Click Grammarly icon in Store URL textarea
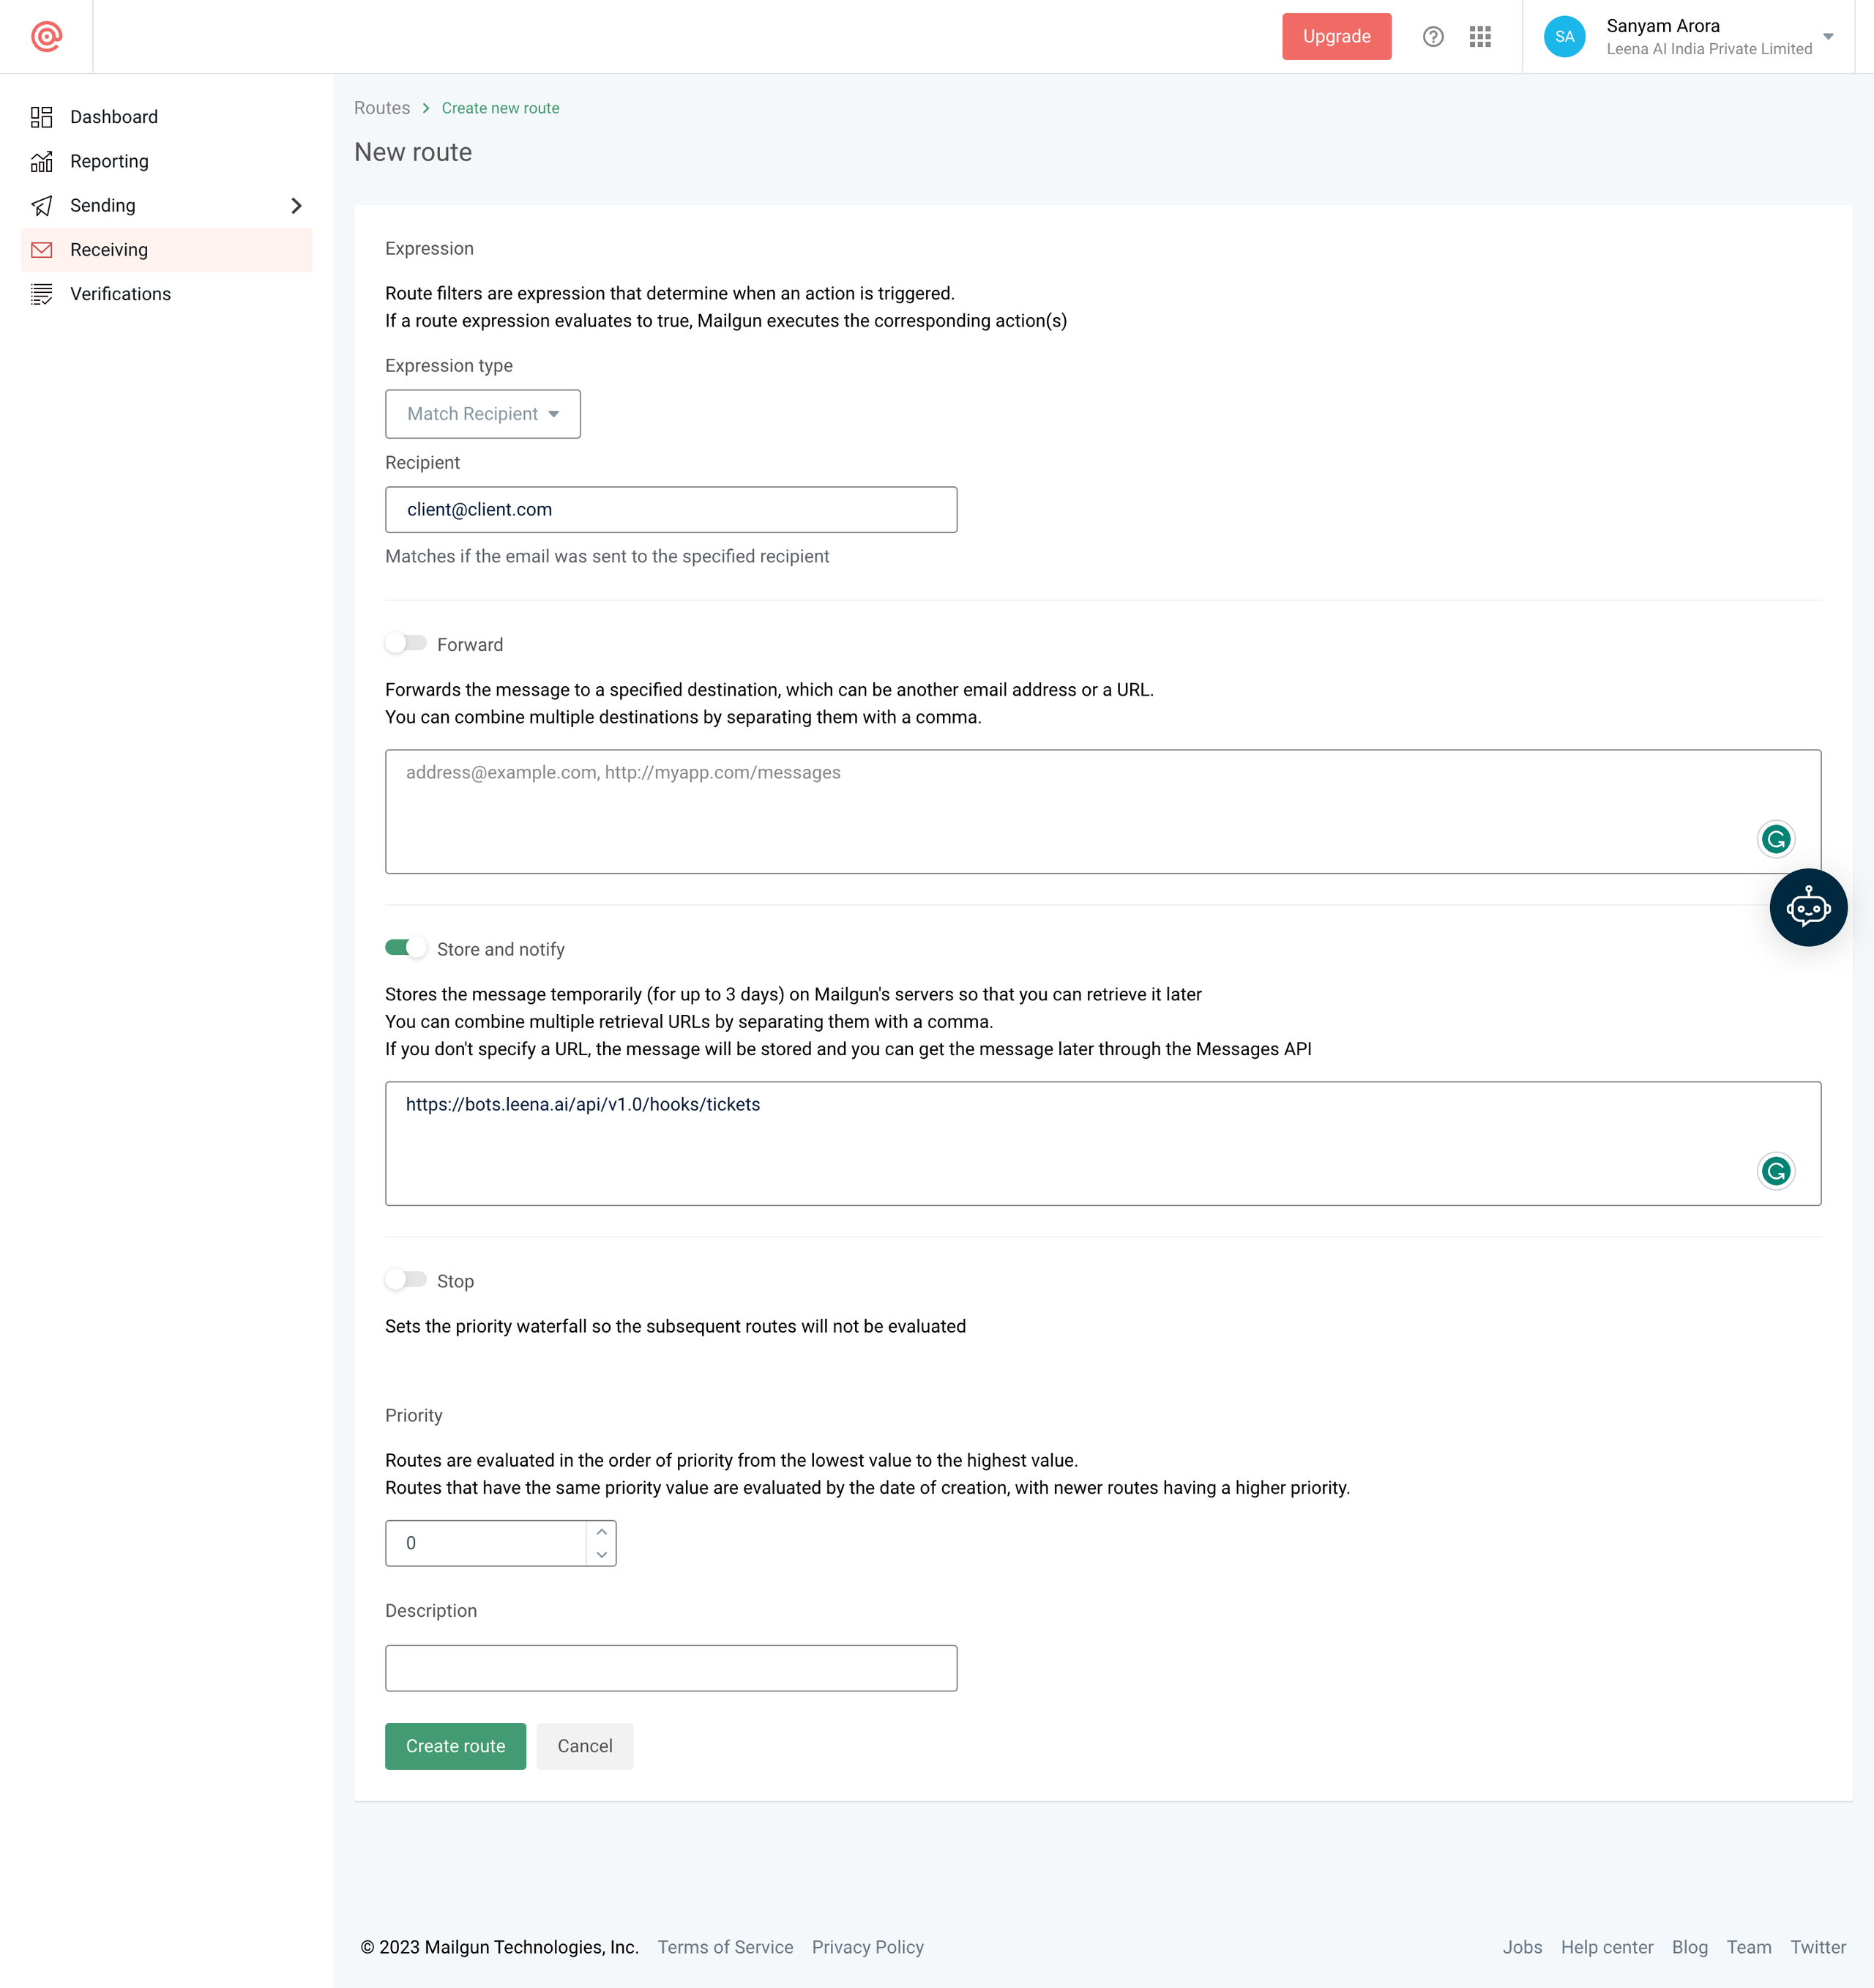 (x=1775, y=1171)
